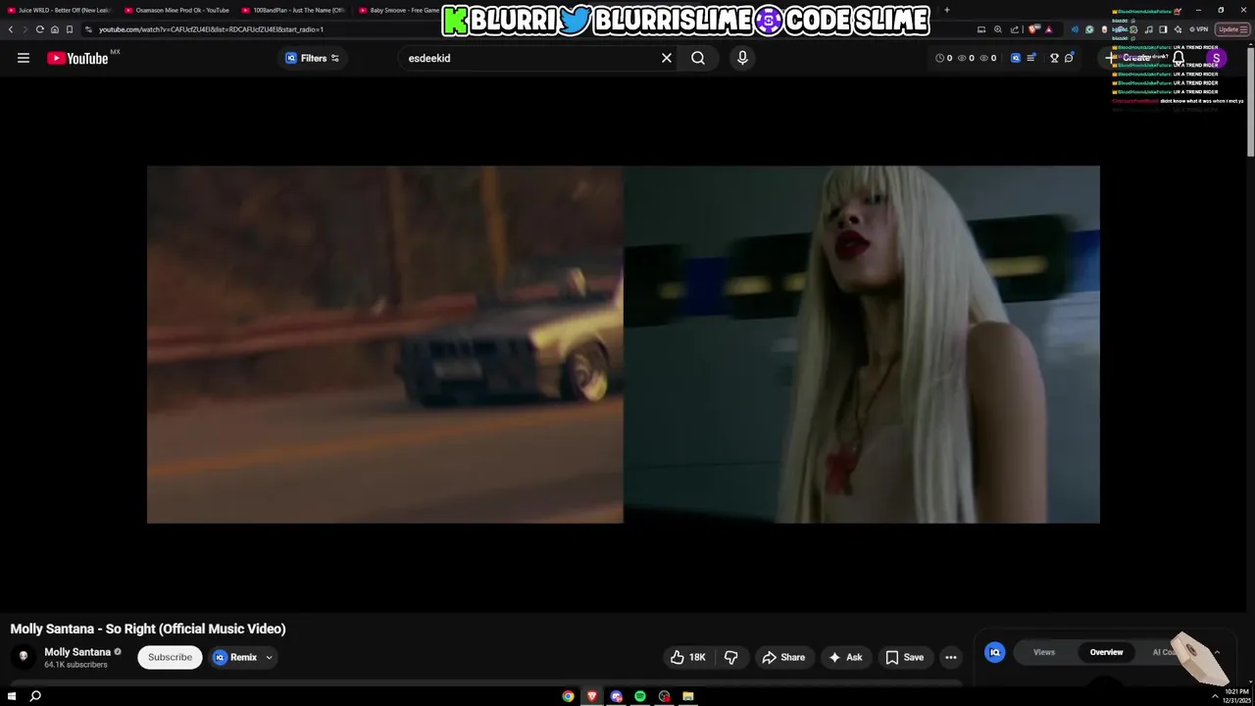Click the browser home button

[55, 29]
